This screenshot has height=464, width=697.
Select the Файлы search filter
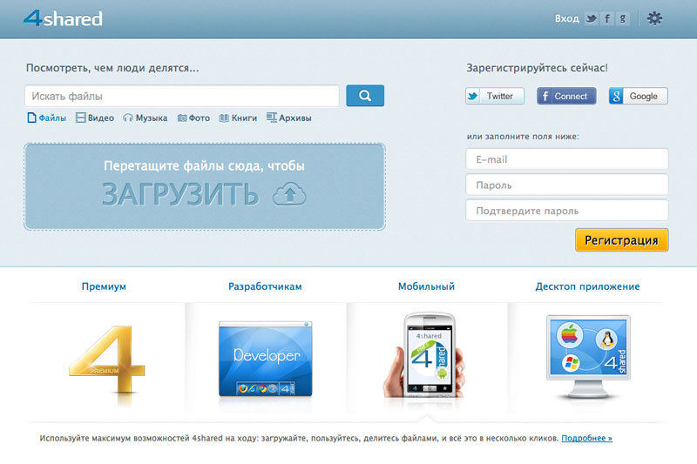[47, 118]
